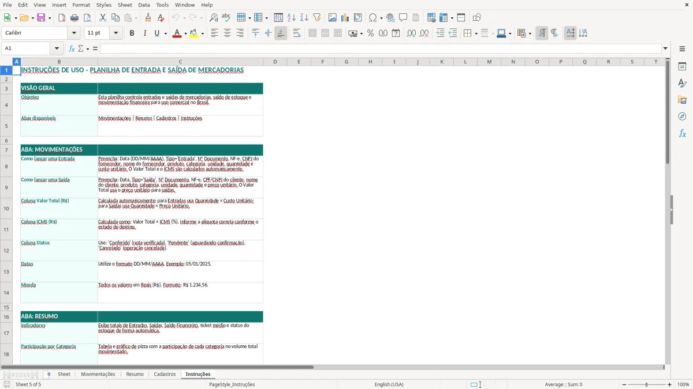The width and height of the screenshot is (693, 389).
Task: Switch to Resumo sheet tab
Action: coord(135,375)
